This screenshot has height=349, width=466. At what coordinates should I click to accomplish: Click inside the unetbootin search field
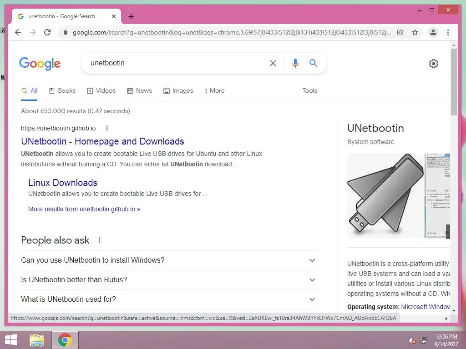point(175,63)
